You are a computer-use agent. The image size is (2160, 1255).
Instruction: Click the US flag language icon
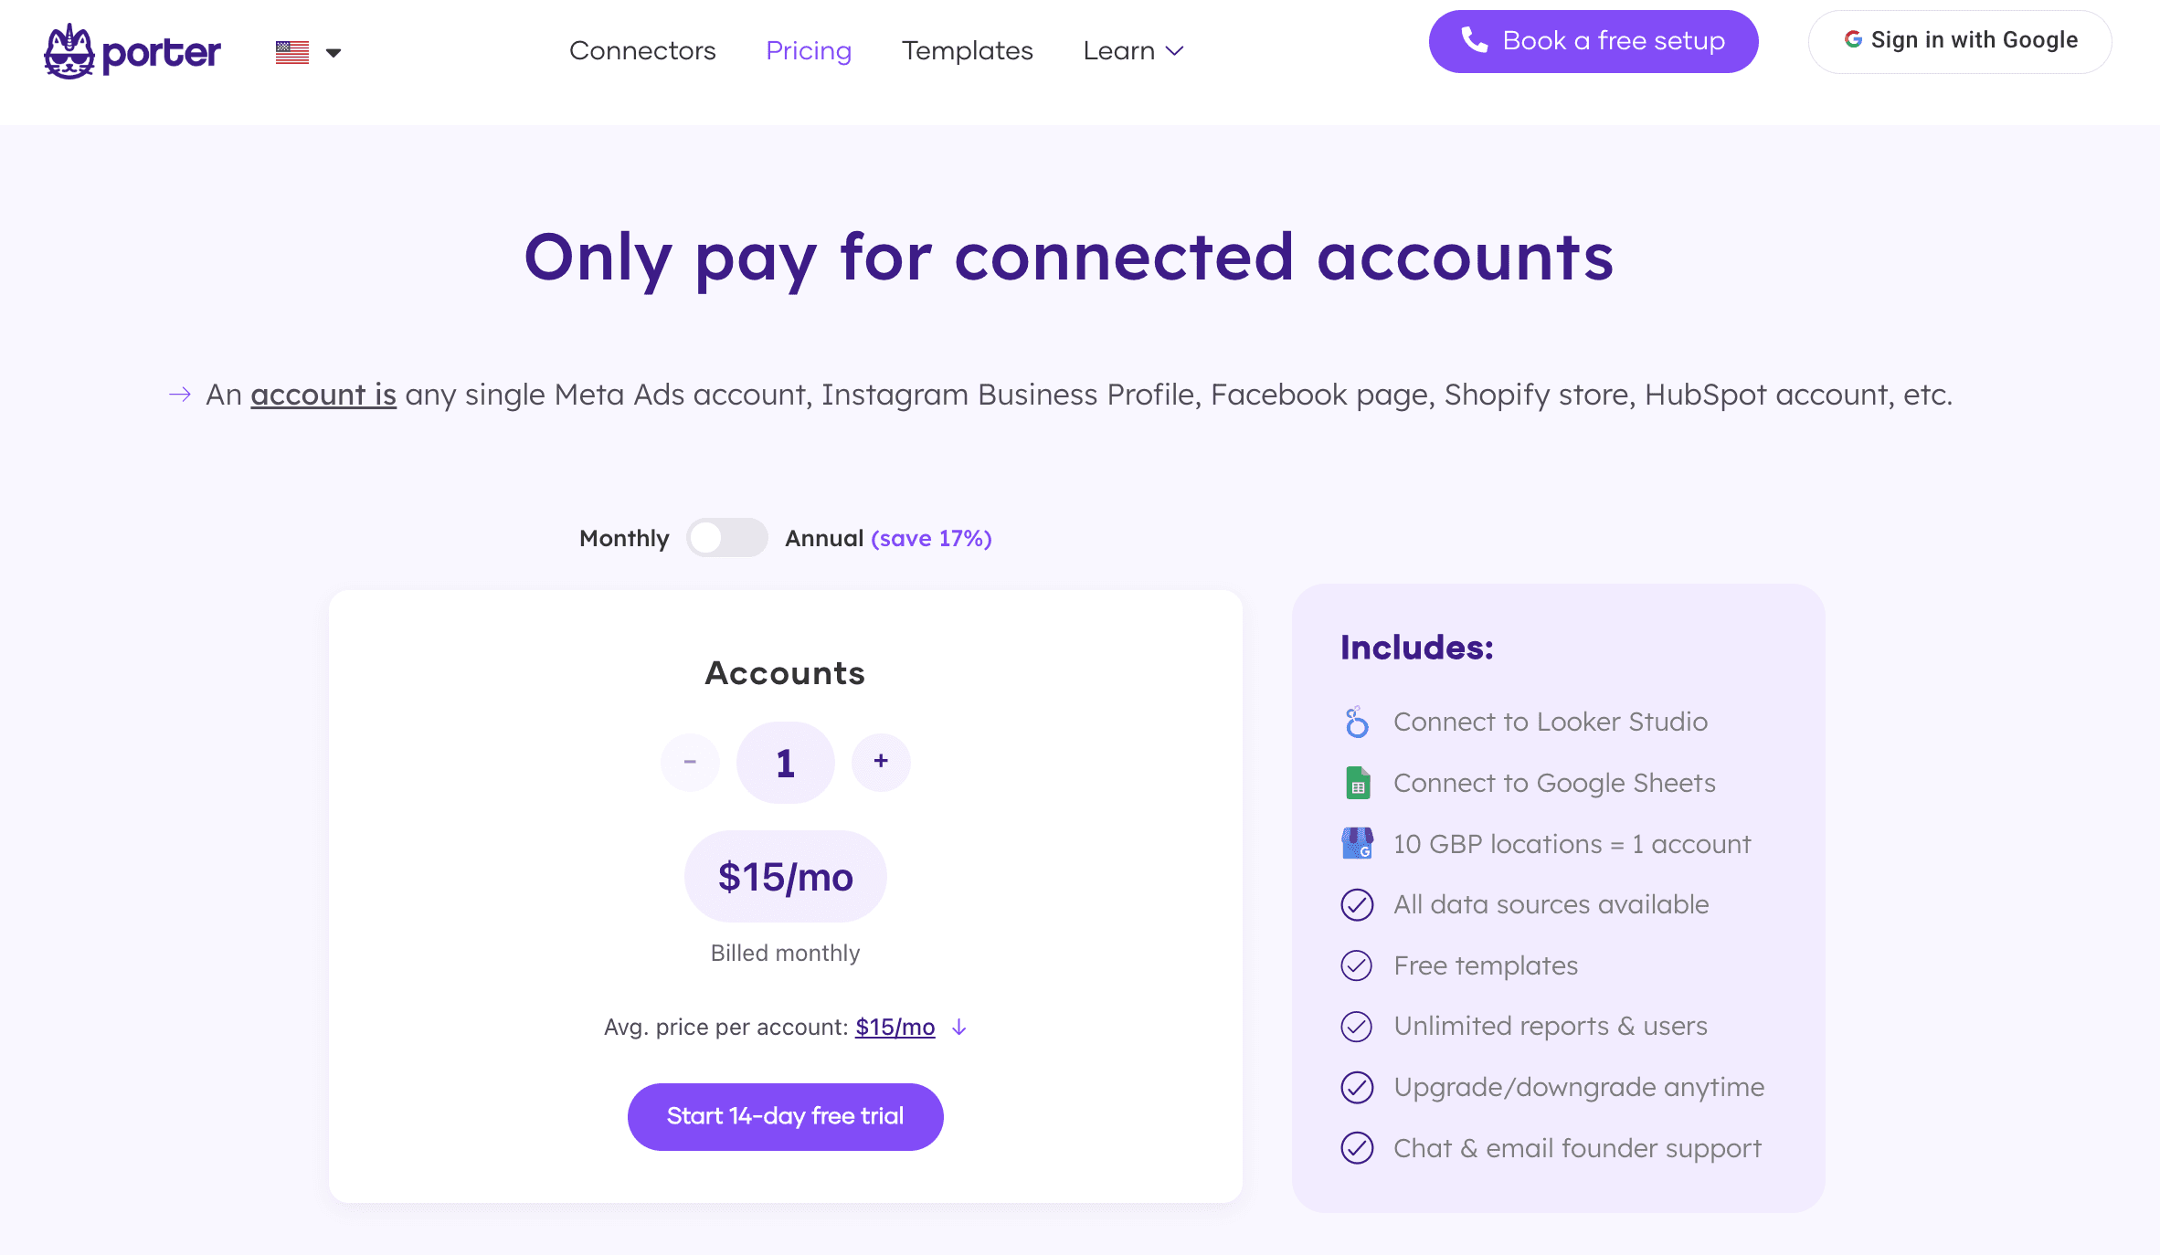click(x=292, y=52)
